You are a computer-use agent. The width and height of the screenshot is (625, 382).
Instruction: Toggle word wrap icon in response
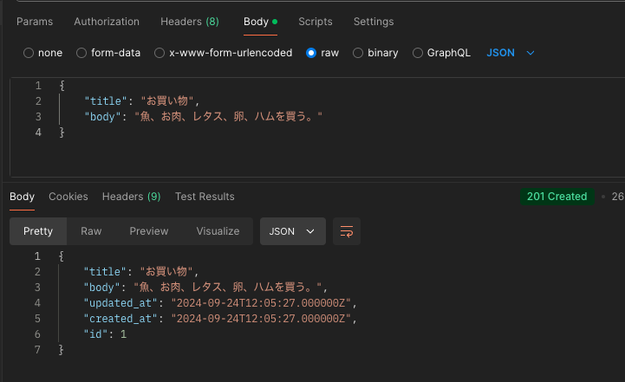(x=347, y=231)
